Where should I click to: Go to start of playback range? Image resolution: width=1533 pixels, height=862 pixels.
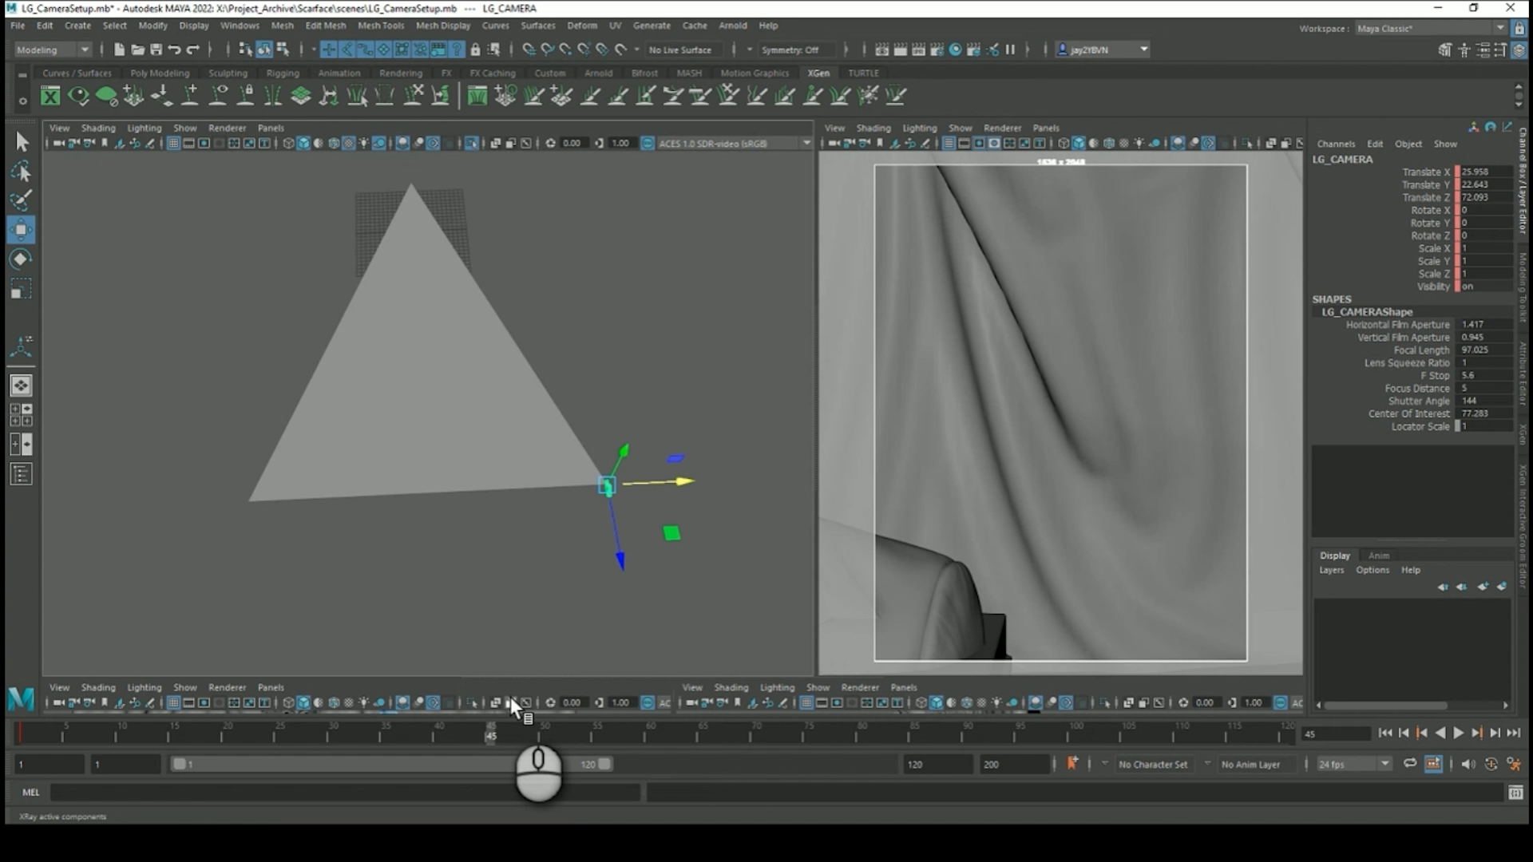(x=1385, y=733)
